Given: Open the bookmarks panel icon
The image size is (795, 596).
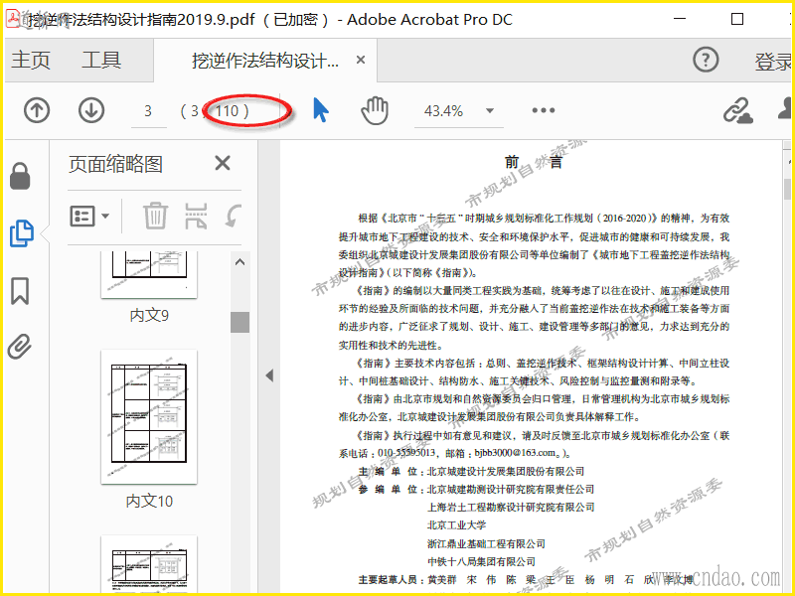Looking at the screenshot, I should (20, 290).
